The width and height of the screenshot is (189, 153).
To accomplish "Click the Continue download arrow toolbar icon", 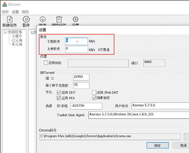I will 43,19.
